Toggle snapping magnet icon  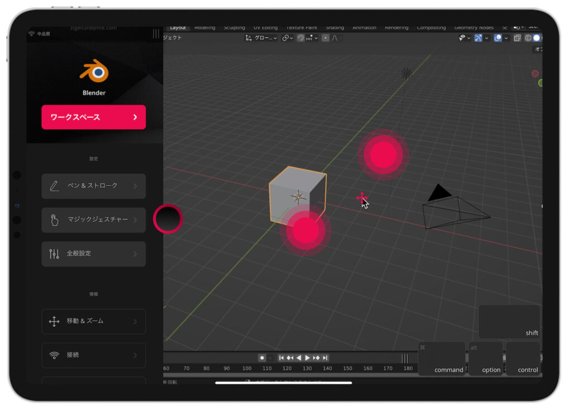[301, 38]
